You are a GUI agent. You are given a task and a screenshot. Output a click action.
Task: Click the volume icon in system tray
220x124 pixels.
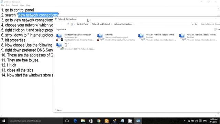click(x=196, y=121)
